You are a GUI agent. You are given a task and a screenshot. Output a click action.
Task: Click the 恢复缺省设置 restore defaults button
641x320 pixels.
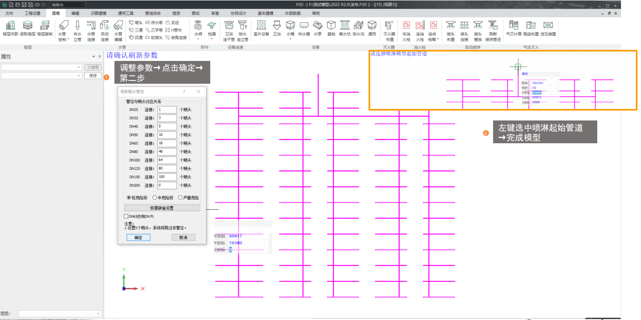162,208
